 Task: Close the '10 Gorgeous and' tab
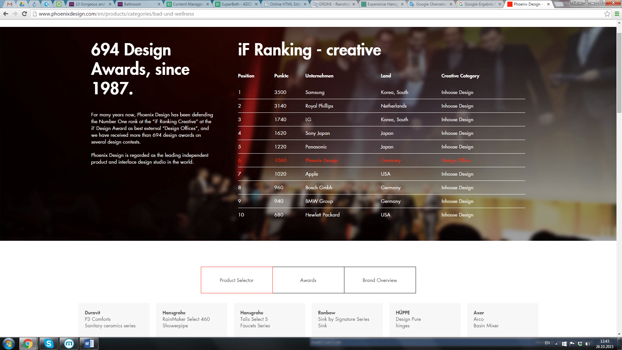tap(110, 4)
